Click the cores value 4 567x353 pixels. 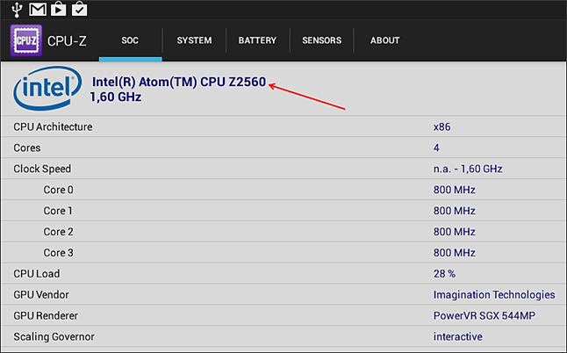(436, 148)
